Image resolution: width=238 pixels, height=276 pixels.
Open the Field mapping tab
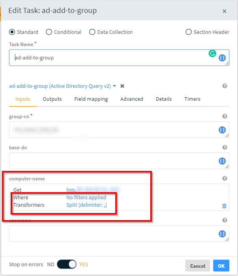tap(91, 99)
